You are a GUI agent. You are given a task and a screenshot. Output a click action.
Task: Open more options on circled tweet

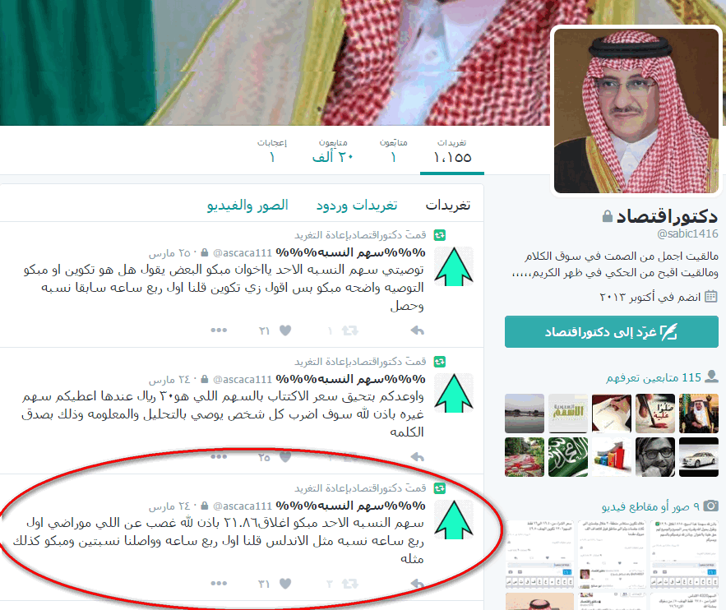(x=219, y=583)
